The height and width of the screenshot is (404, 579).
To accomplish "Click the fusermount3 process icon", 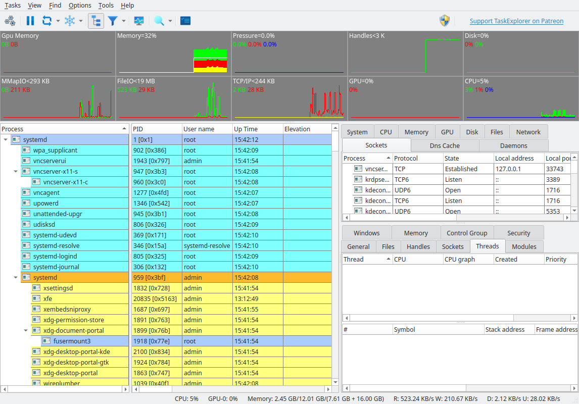I will pyautogui.click(x=46, y=340).
